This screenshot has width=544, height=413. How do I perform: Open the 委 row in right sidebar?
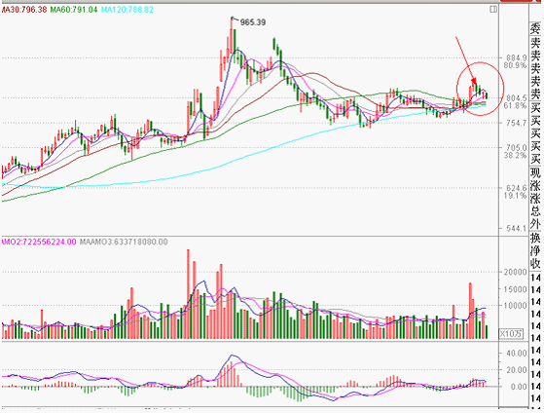[535, 28]
